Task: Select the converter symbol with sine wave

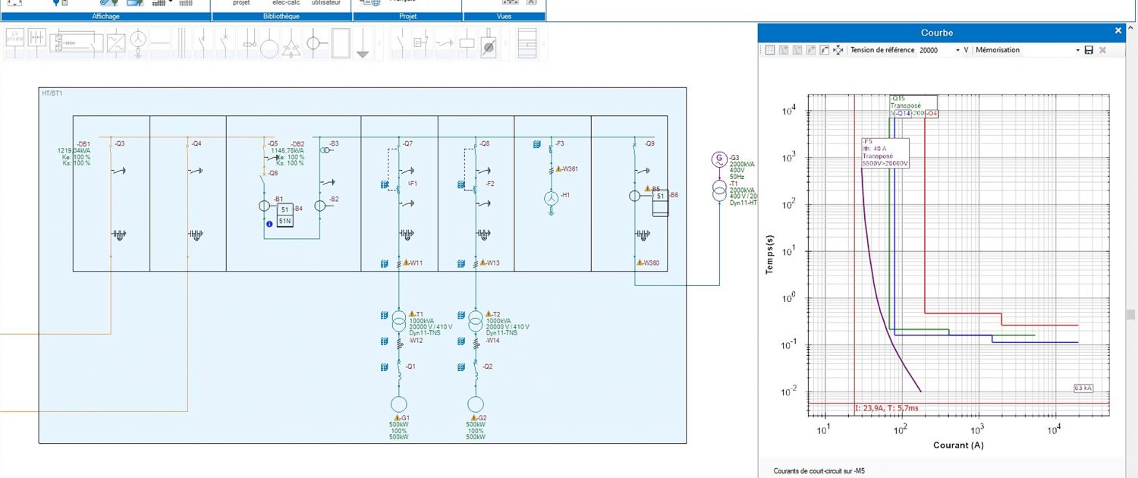Action: [115, 42]
